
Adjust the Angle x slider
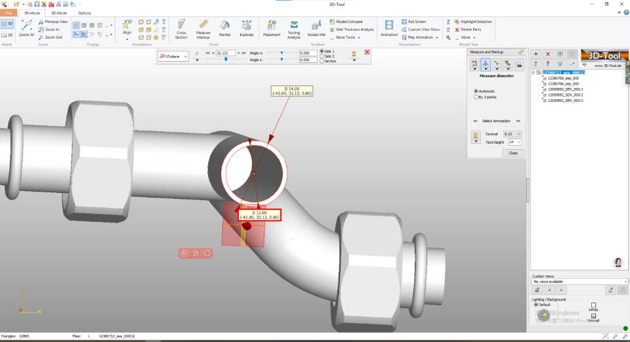point(282,53)
